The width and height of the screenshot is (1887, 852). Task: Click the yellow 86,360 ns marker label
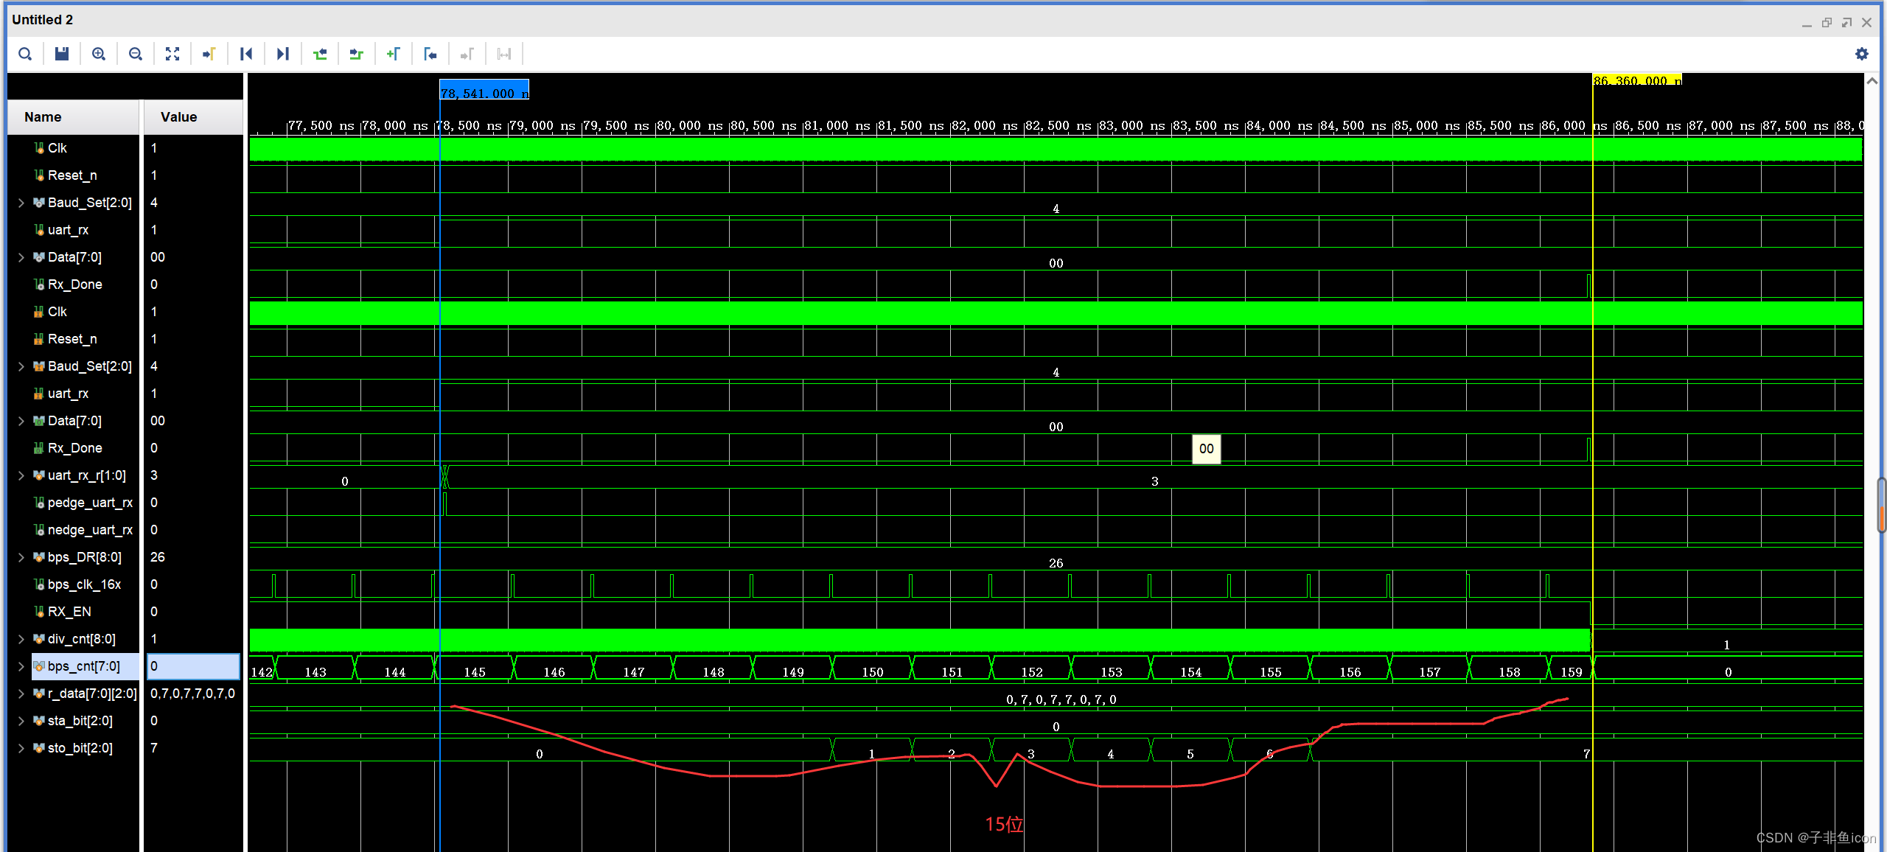pyautogui.click(x=1636, y=80)
